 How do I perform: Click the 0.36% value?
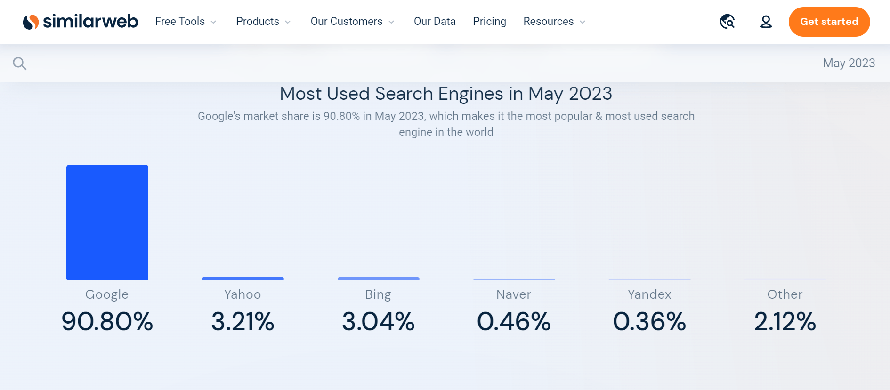(x=649, y=322)
